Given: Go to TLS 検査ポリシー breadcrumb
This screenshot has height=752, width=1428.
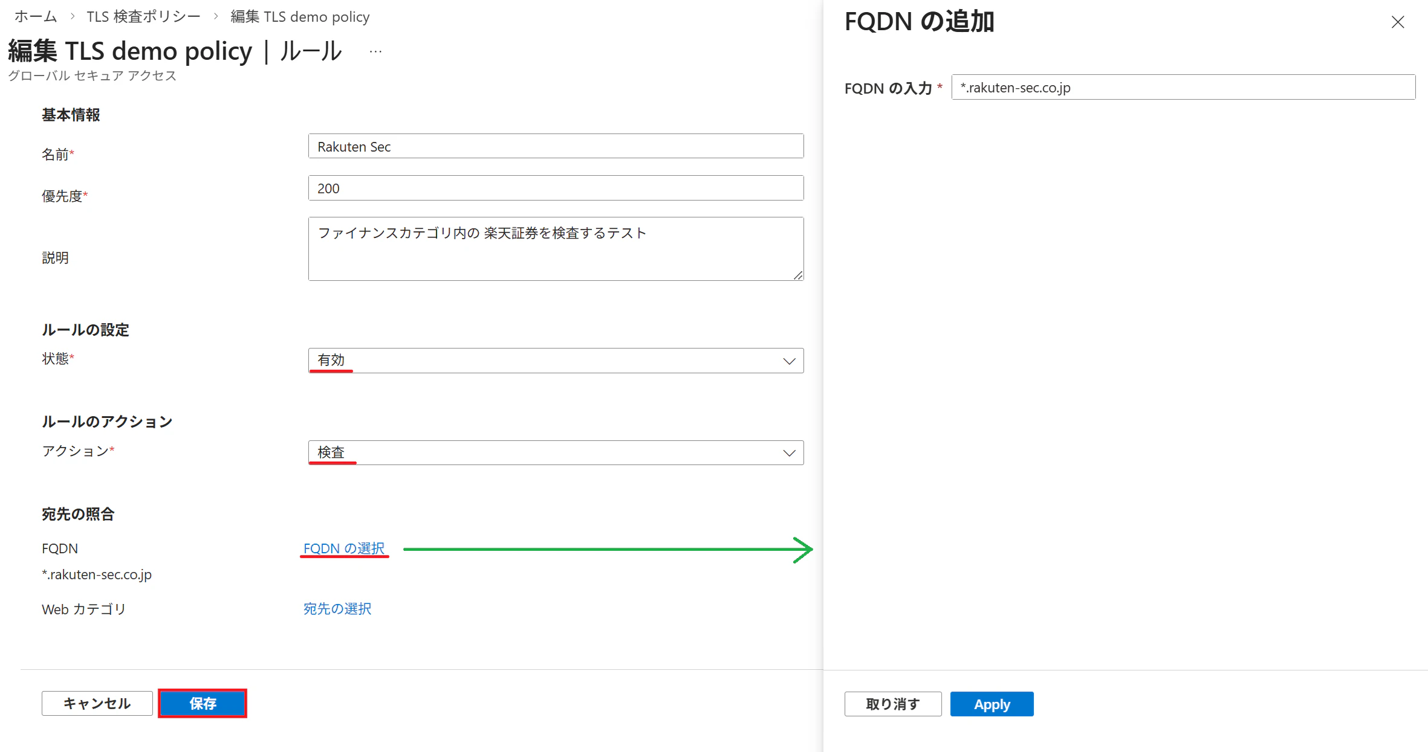Looking at the screenshot, I should tap(143, 17).
